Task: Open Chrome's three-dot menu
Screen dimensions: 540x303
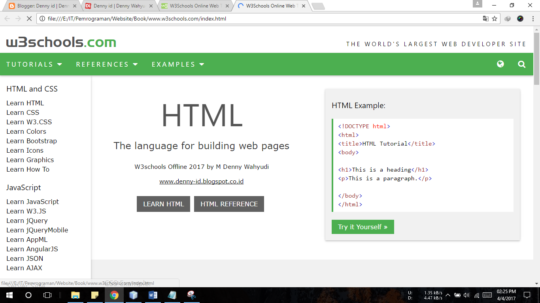Action: pyautogui.click(x=532, y=19)
